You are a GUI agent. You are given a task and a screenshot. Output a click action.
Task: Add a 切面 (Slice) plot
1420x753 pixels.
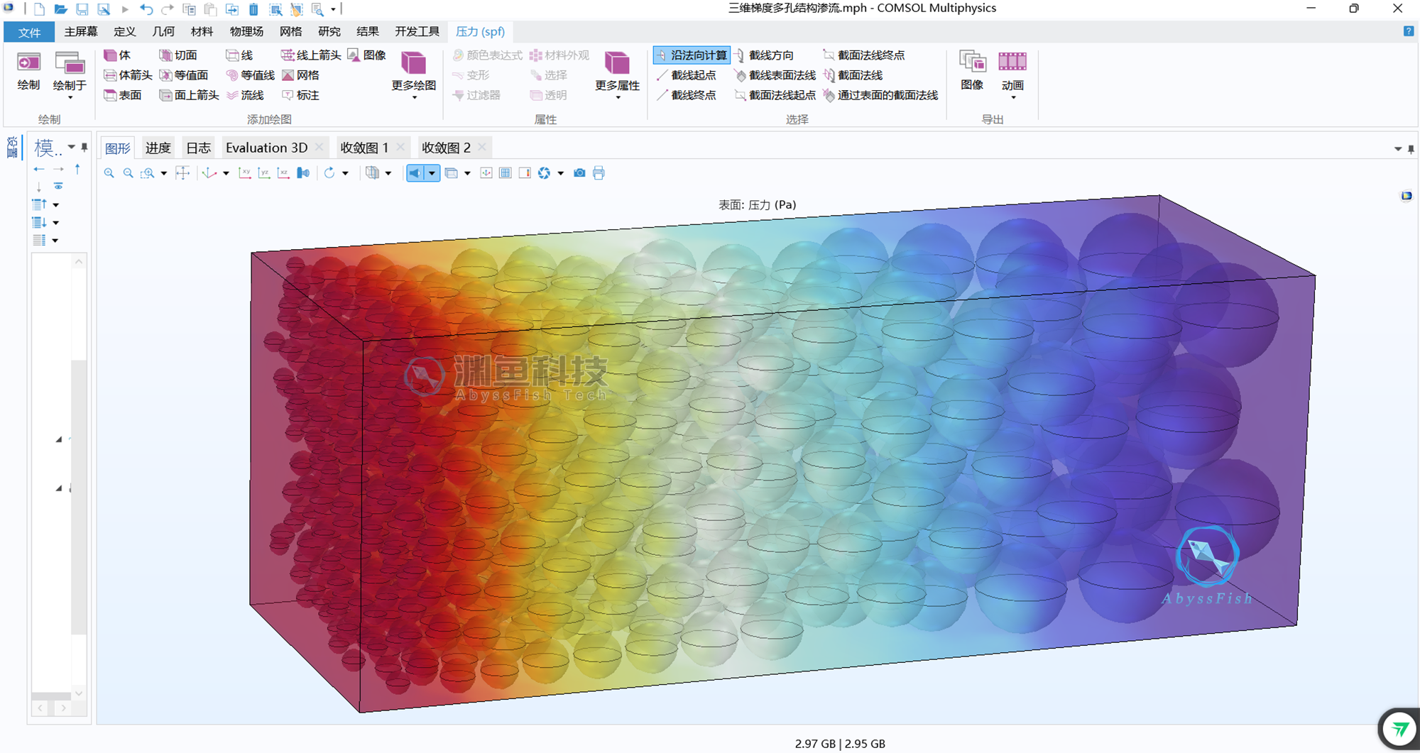point(178,55)
